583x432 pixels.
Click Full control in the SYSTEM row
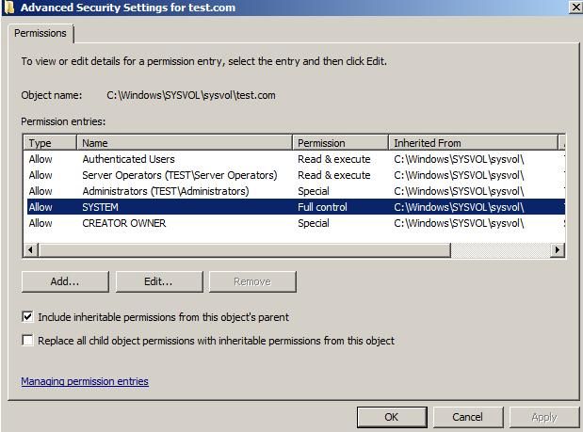pyautogui.click(x=322, y=207)
